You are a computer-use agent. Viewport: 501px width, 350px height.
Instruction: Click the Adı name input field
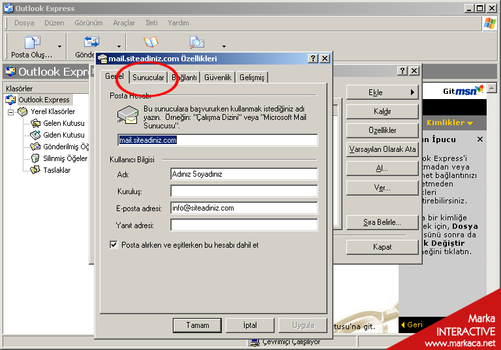click(x=244, y=174)
